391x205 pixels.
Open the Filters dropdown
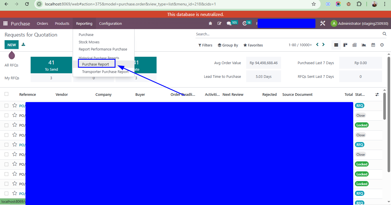(205, 45)
